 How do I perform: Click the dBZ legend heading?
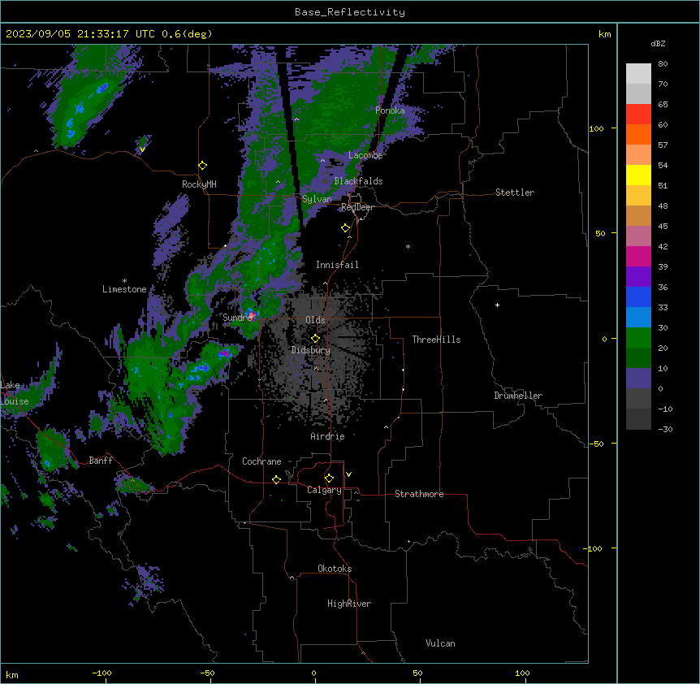[x=658, y=43]
